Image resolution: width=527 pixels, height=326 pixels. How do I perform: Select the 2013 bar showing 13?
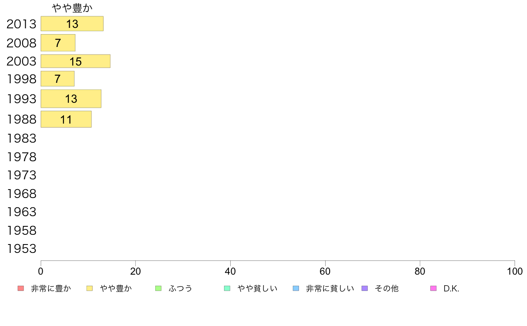(x=72, y=24)
